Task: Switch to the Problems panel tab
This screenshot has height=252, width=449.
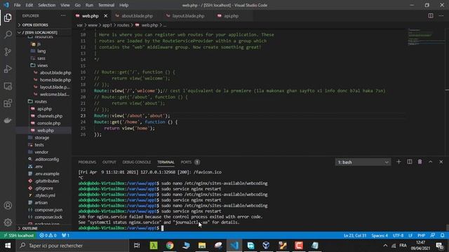Action: (87, 162)
